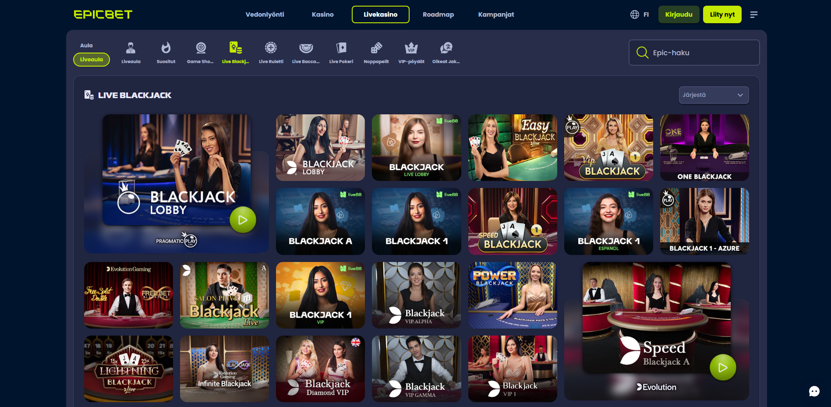Open the Game Shows category icon
The height and width of the screenshot is (407, 831).
click(201, 48)
